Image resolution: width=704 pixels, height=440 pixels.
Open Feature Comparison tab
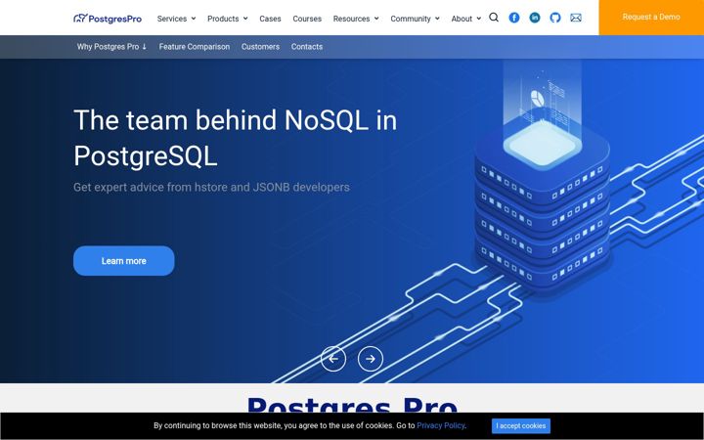(195, 47)
